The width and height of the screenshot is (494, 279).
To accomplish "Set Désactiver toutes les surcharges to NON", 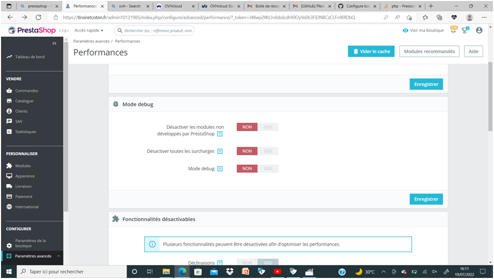I will 247,151.
